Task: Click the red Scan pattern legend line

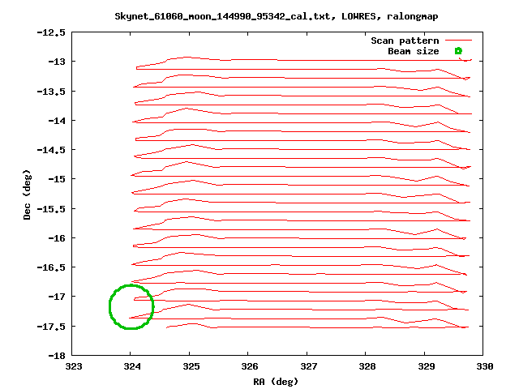Action: [x=458, y=41]
